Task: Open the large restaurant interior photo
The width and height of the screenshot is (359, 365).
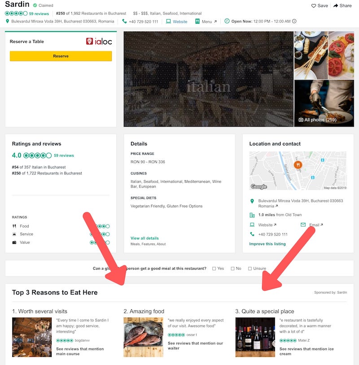Action: [x=209, y=79]
